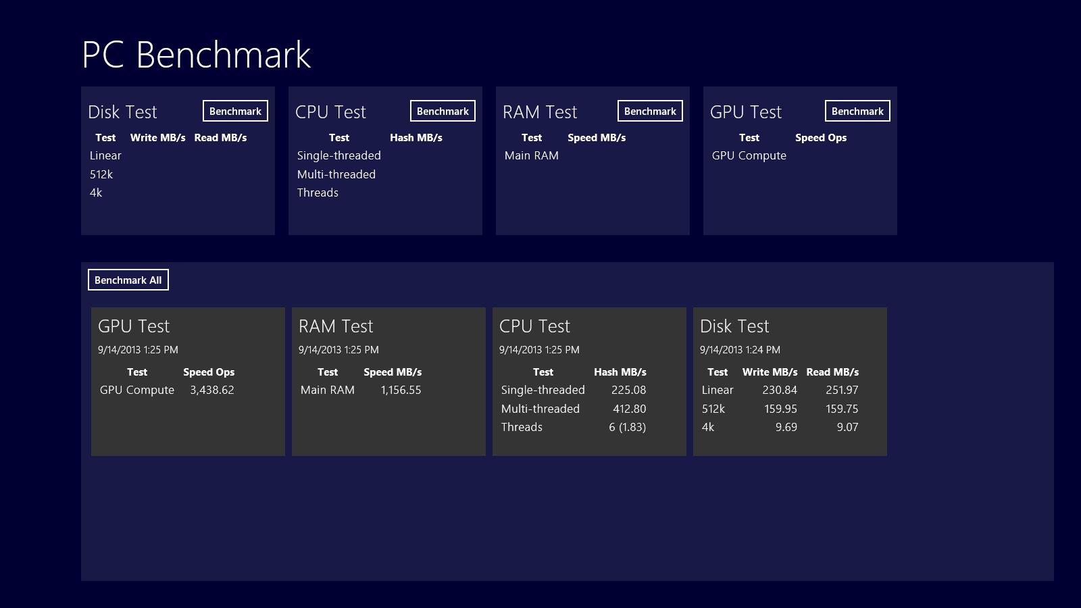The image size is (1081, 608).
Task: Click Hash MB/s header in CPU result card
Action: (x=620, y=372)
